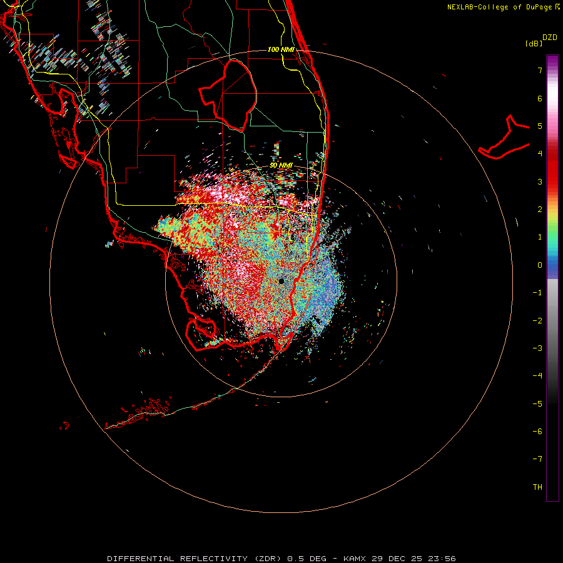Pick the blue color bar section near 0

pos(552,266)
